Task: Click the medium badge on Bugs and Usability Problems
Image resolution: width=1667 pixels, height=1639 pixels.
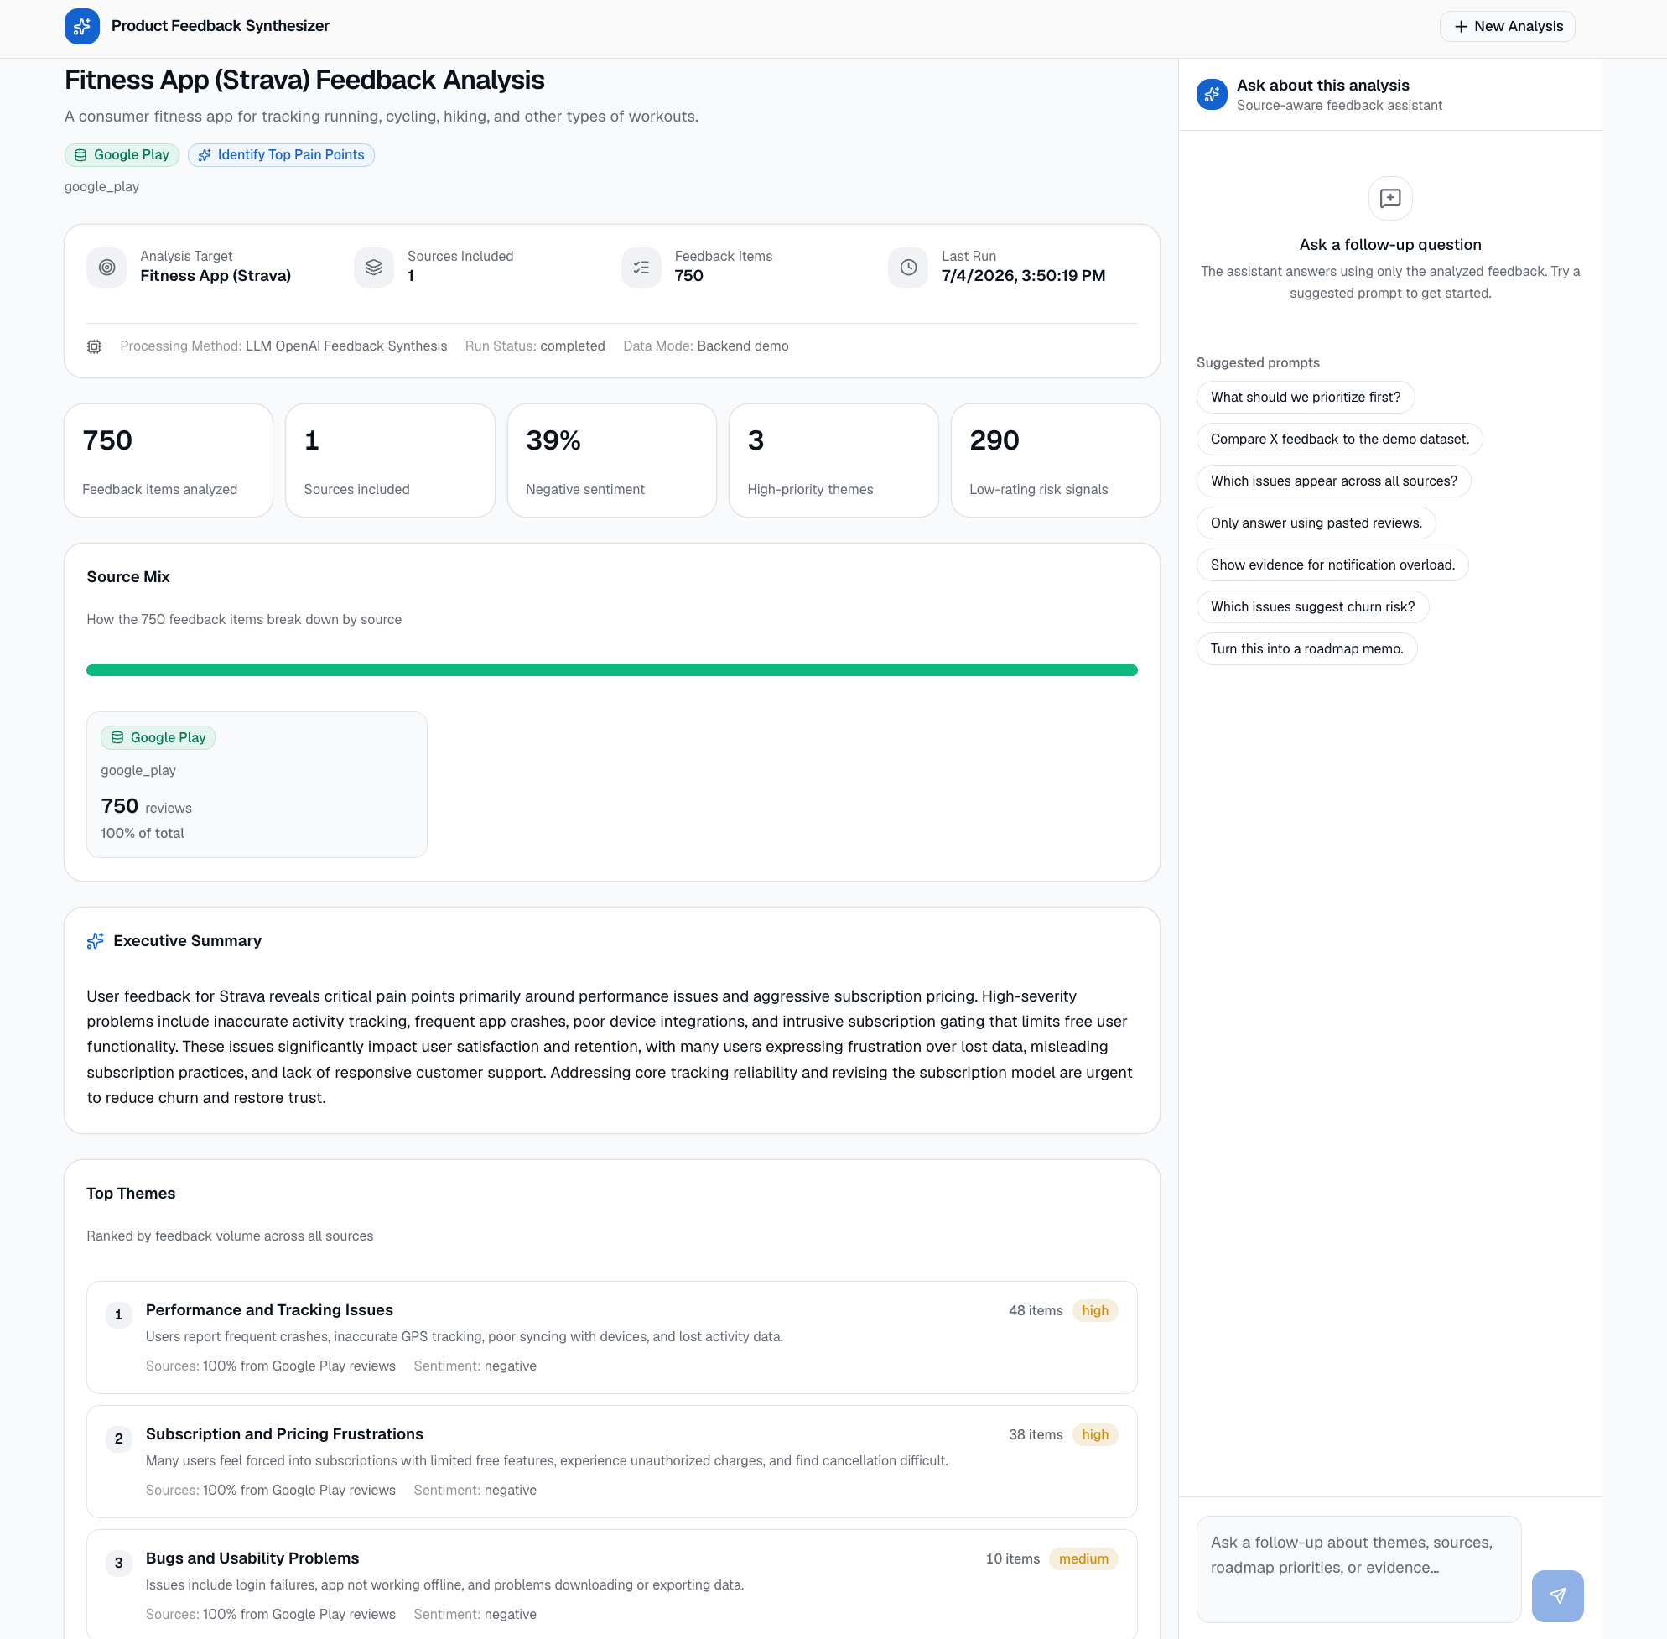Action: (1083, 1558)
